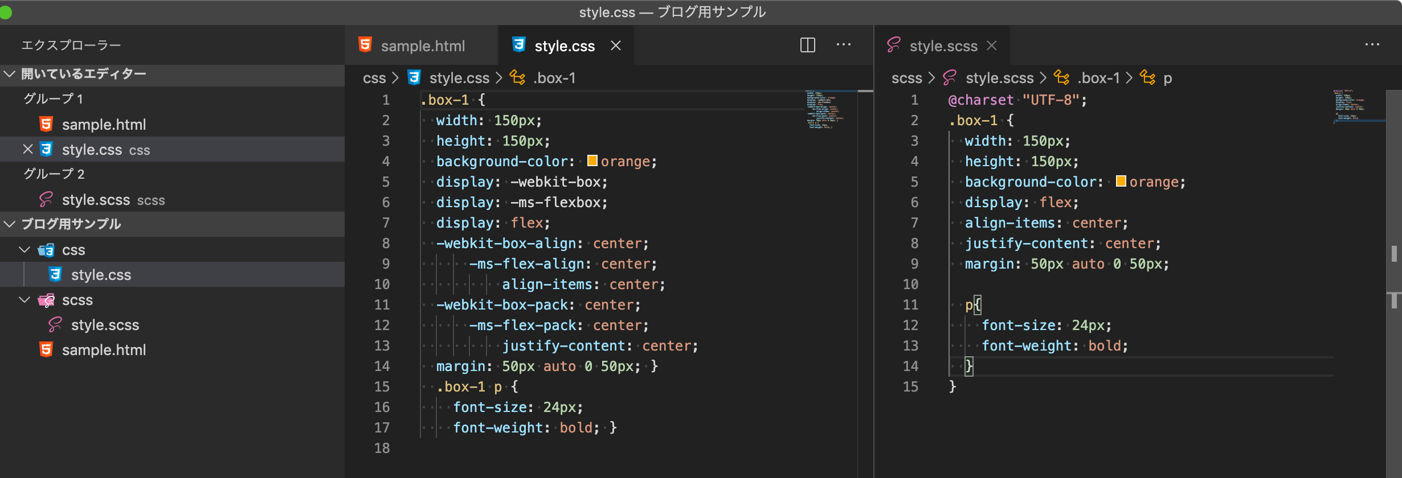The image size is (1402, 478).
Task: Open style.scss under the scss folder
Action: pyautogui.click(x=172, y=324)
